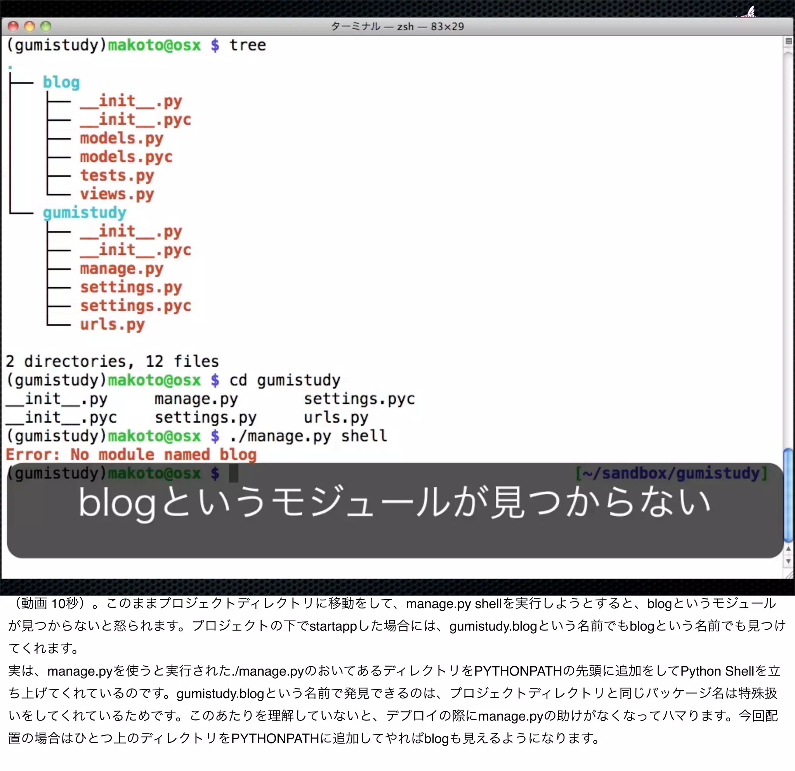Click settings.pyc in the tree listing
The width and height of the screenshot is (795, 771).
point(135,306)
